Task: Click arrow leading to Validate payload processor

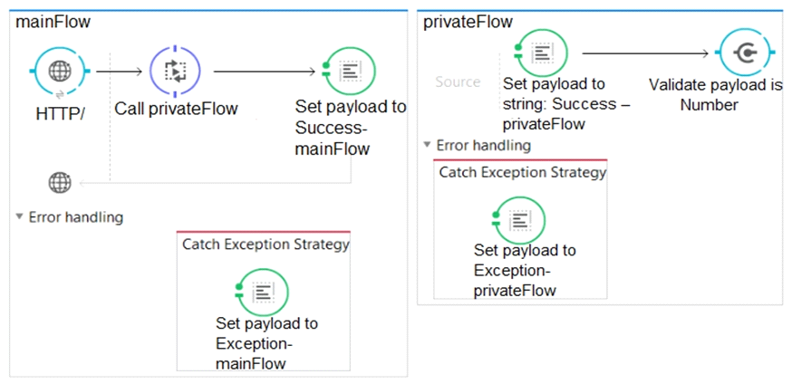Action: point(645,53)
